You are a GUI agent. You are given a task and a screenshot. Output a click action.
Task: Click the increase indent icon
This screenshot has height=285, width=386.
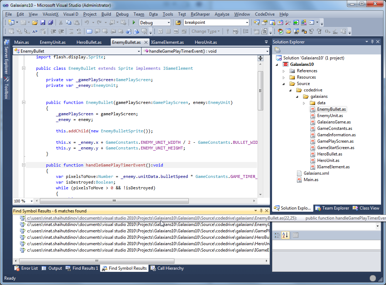pos(61,31)
